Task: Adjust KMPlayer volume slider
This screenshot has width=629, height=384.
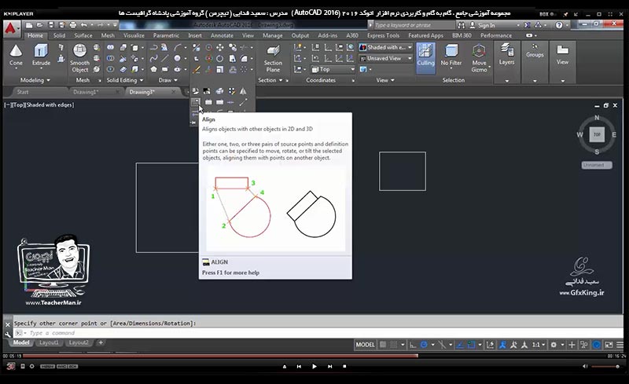Action: tap(605, 367)
